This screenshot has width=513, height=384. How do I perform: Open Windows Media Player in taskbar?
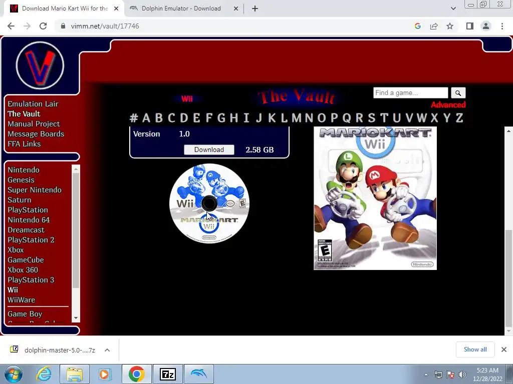point(105,374)
